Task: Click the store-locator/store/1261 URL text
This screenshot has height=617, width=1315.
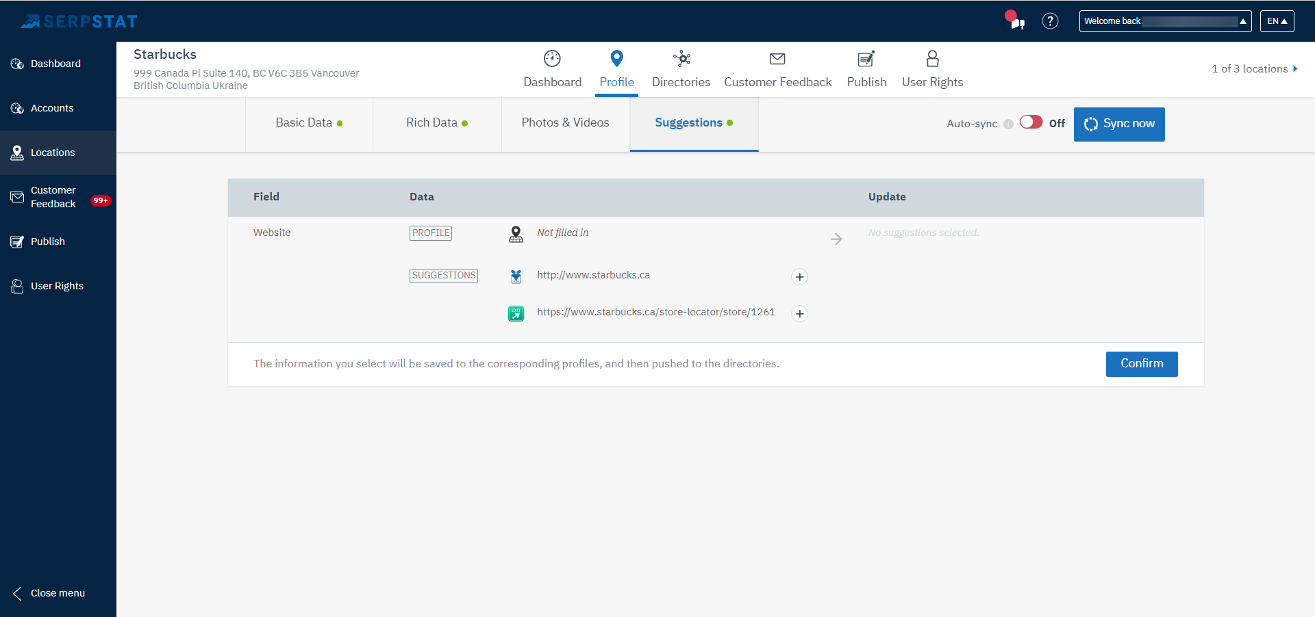Action: pos(656,312)
